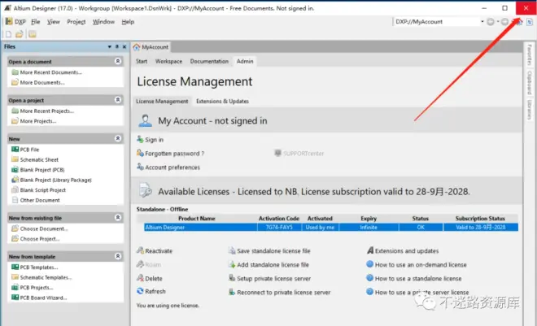Click the Blank Script Project icon
This screenshot has height=326, width=537.
pyautogui.click(x=15, y=190)
